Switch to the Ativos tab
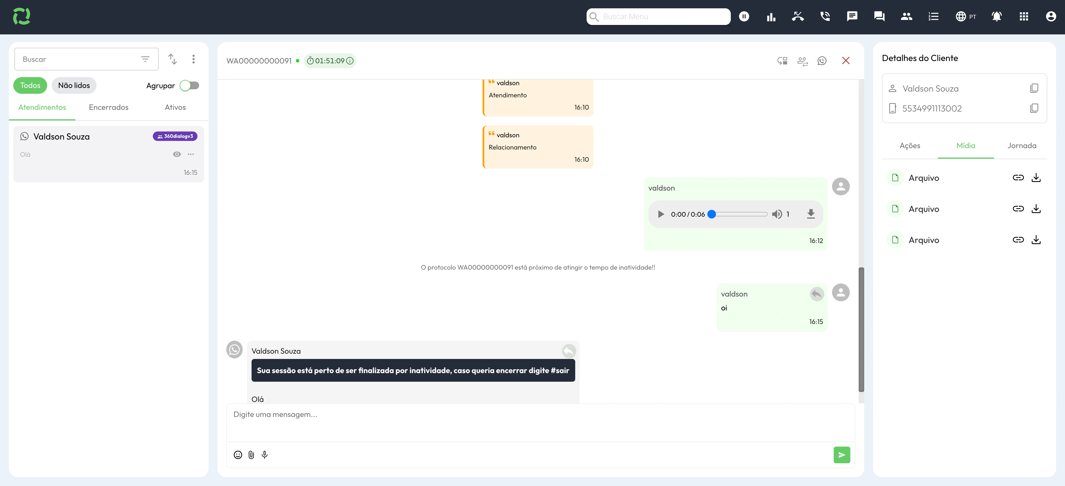This screenshot has width=1065, height=486. [x=175, y=108]
